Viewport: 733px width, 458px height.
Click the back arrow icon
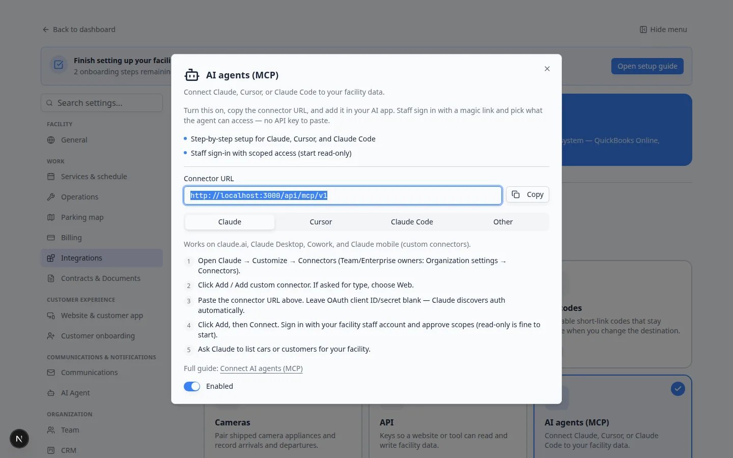(x=46, y=30)
